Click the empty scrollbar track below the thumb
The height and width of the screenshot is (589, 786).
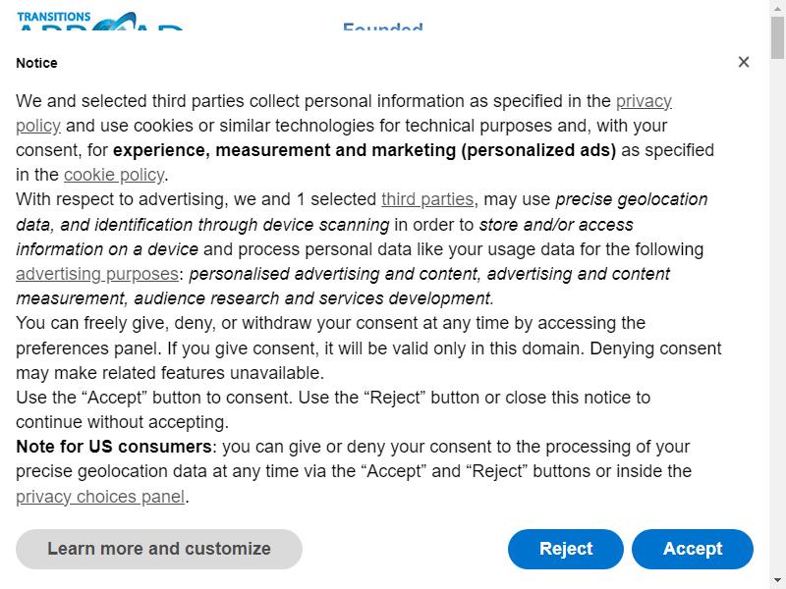coord(777,315)
